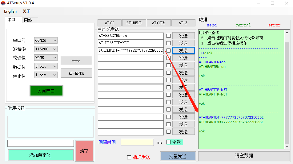This screenshot has height=164, width=293.
Task: Open the English menu
Action: [x=10, y=11]
